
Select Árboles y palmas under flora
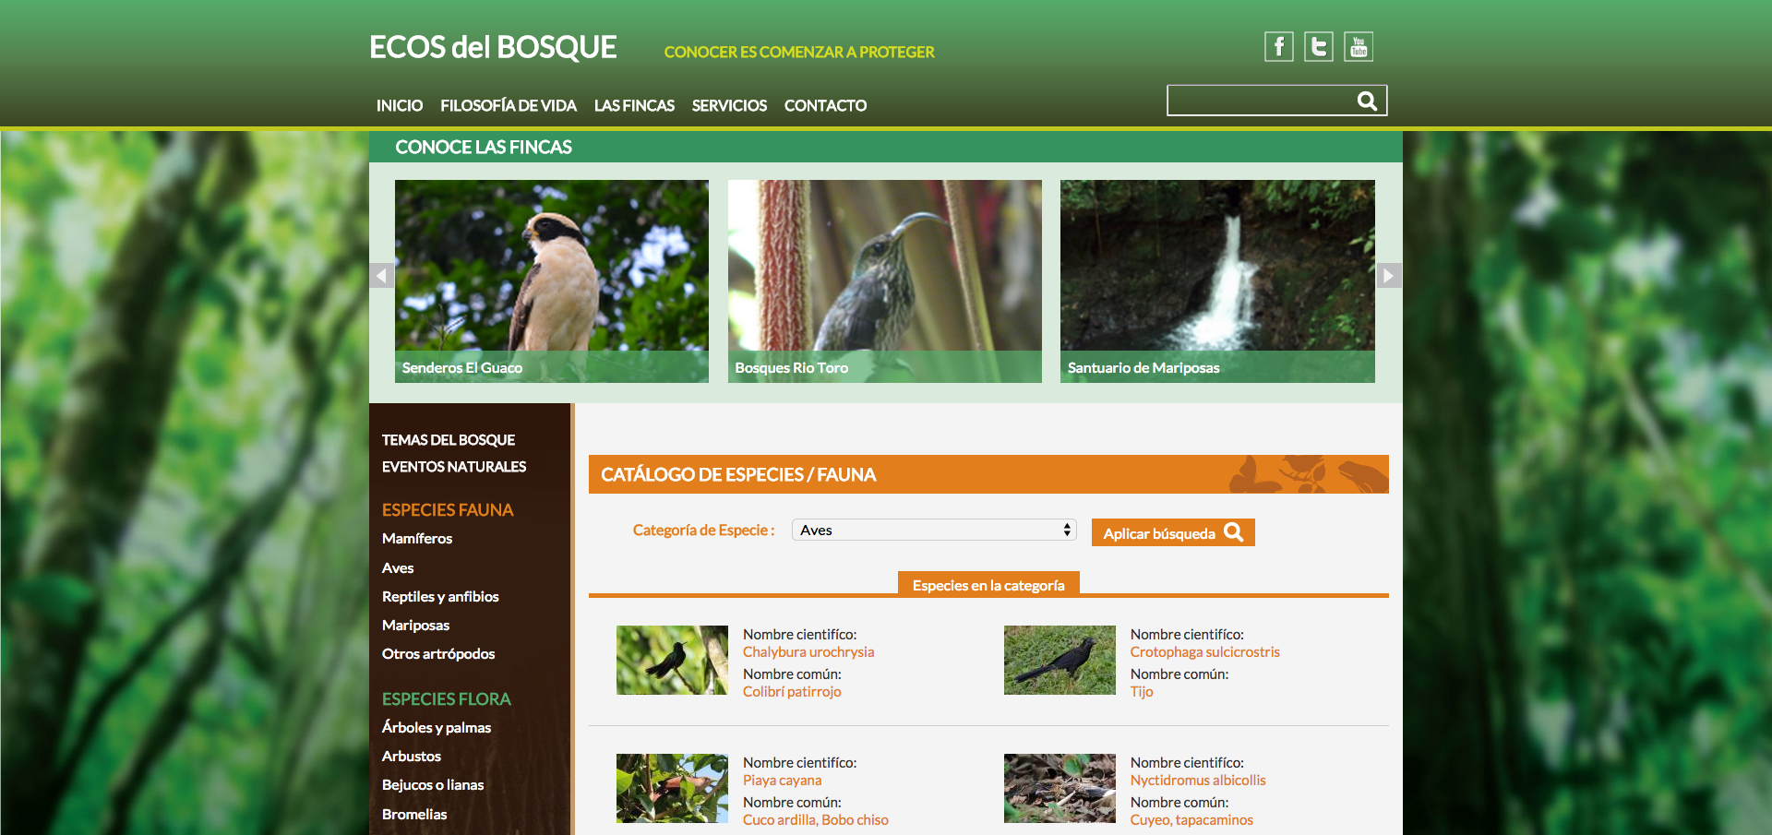pyautogui.click(x=437, y=728)
